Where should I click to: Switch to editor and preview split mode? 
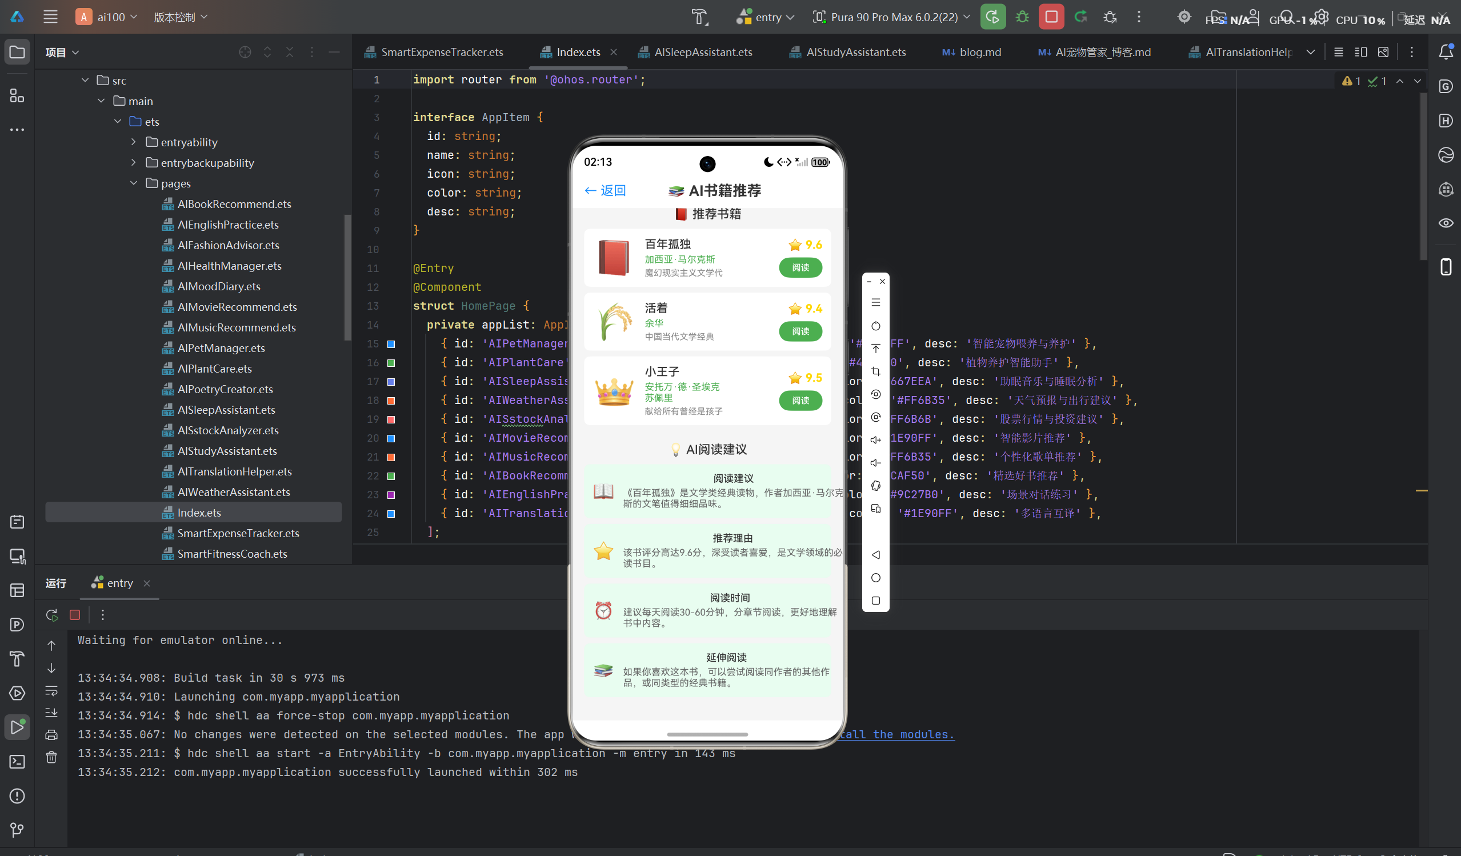1360,52
